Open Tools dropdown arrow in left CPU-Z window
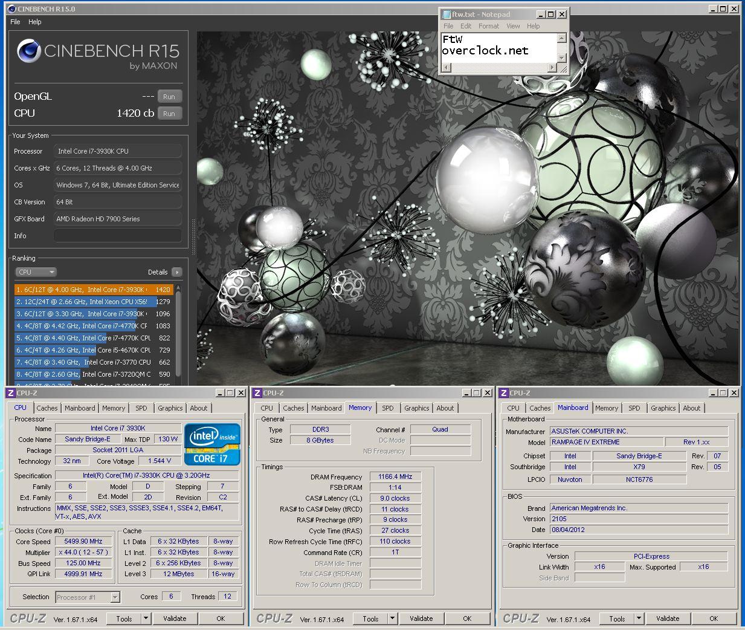This screenshot has width=745, height=630. (x=146, y=619)
